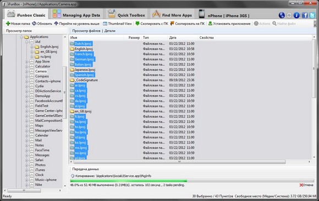Click the green plus New Folder icon
The image size is (319, 201).
[8, 24]
